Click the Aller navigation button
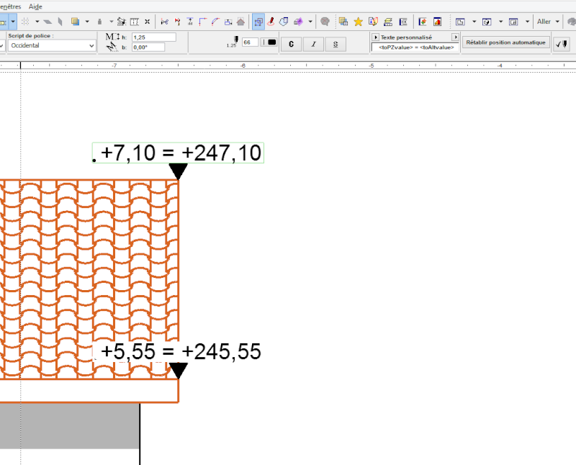This screenshot has width=576, height=465. coord(544,22)
